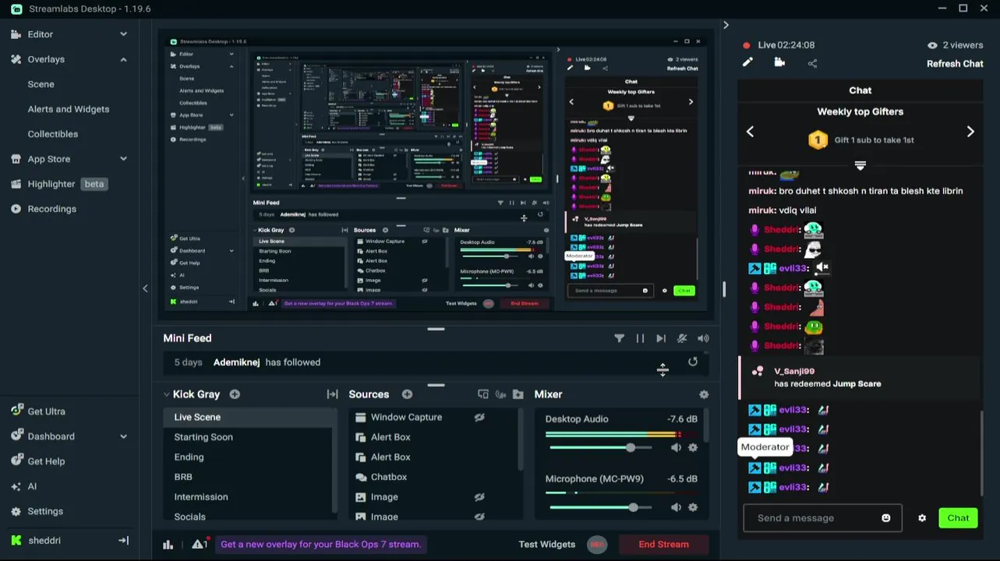Open the performance stats bar chart icon

(168, 545)
